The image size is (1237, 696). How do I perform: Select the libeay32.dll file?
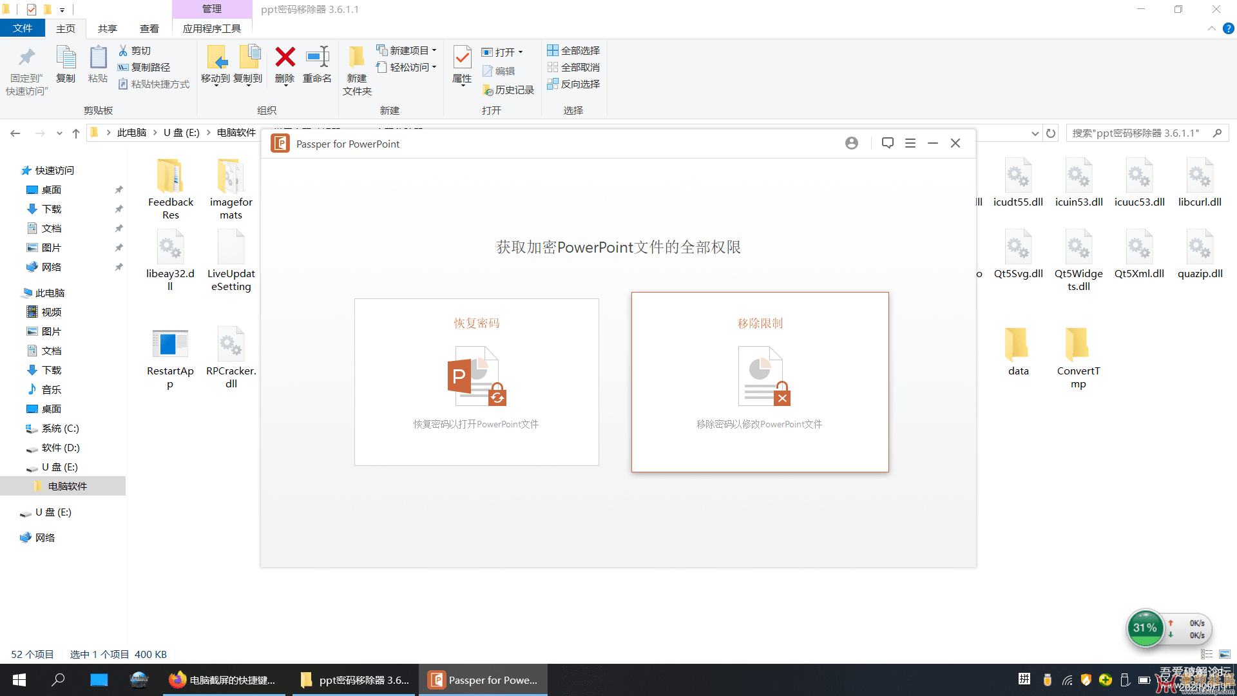click(170, 262)
